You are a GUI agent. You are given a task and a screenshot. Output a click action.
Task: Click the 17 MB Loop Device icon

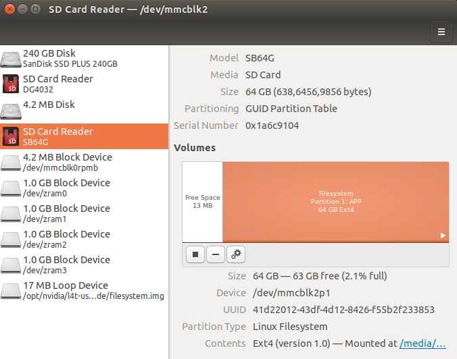tap(11, 290)
